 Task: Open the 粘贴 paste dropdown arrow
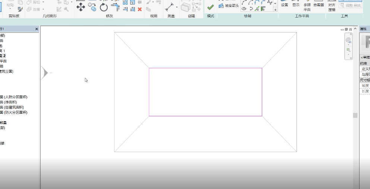tap(10, 9)
